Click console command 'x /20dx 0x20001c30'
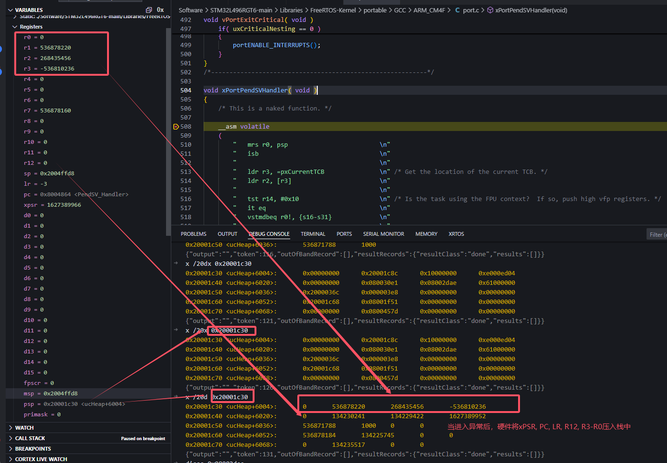This screenshot has height=463, width=667. coord(218,264)
